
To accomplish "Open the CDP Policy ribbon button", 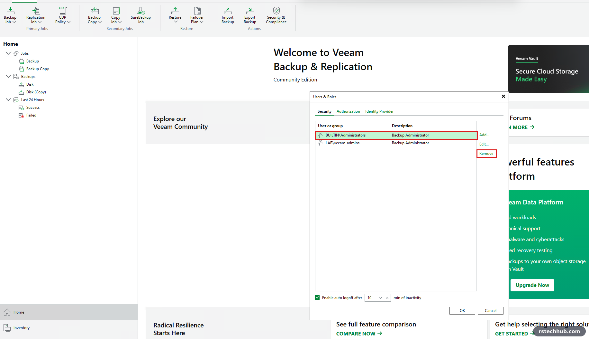I will [x=63, y=15].
